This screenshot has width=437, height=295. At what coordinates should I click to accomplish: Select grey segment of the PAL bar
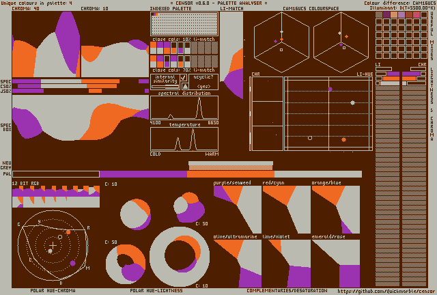click(x=318, y=174)
